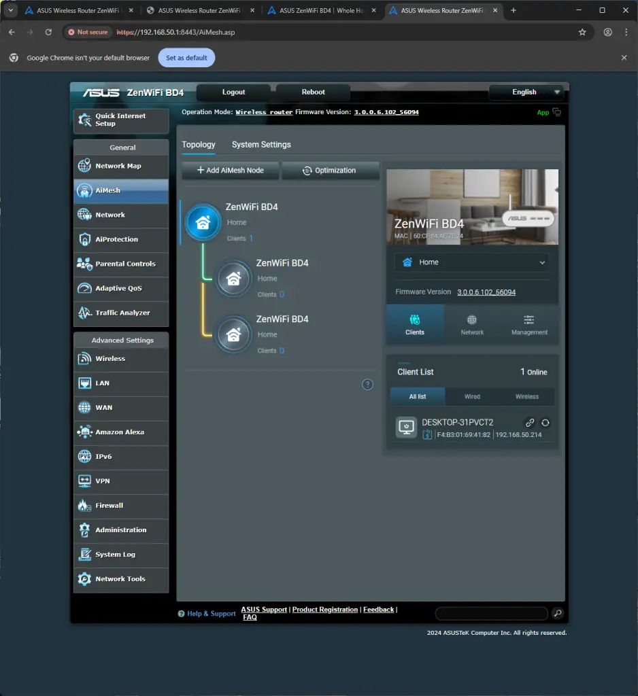Click the LAN port icon
The width and height of the screenshot is (638, 696).
pos(84,383)
